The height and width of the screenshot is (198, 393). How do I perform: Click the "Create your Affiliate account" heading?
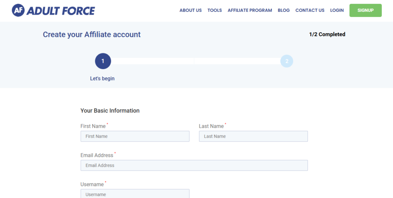click(x=92, y=35)
